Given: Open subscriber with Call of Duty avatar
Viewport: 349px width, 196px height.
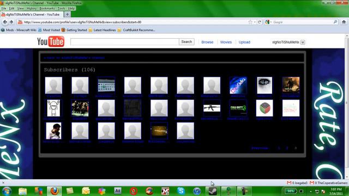Looking at the screenshot, I should pos(238,108).
